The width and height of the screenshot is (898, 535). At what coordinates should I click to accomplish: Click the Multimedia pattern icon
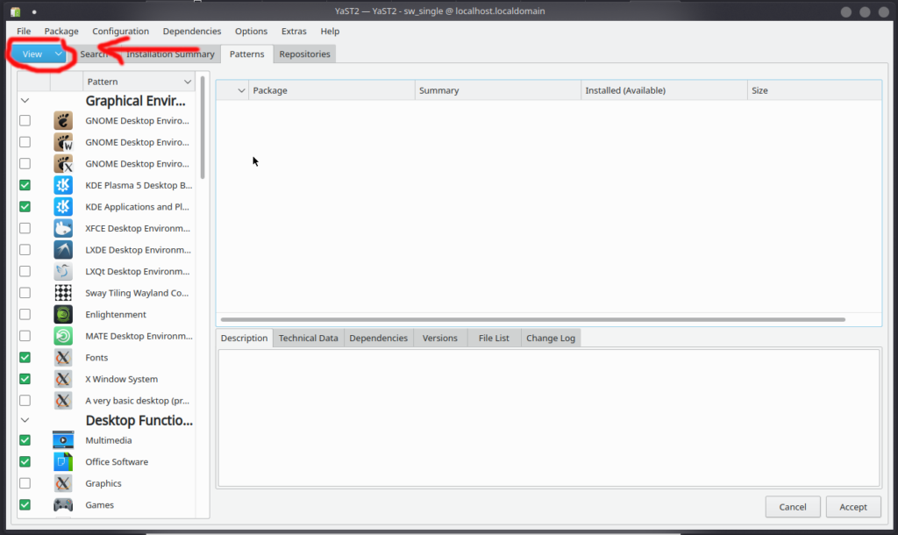pos(63,440)
